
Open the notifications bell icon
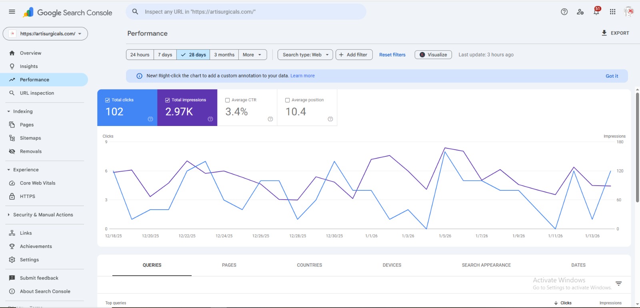click(x=596, y=11)
